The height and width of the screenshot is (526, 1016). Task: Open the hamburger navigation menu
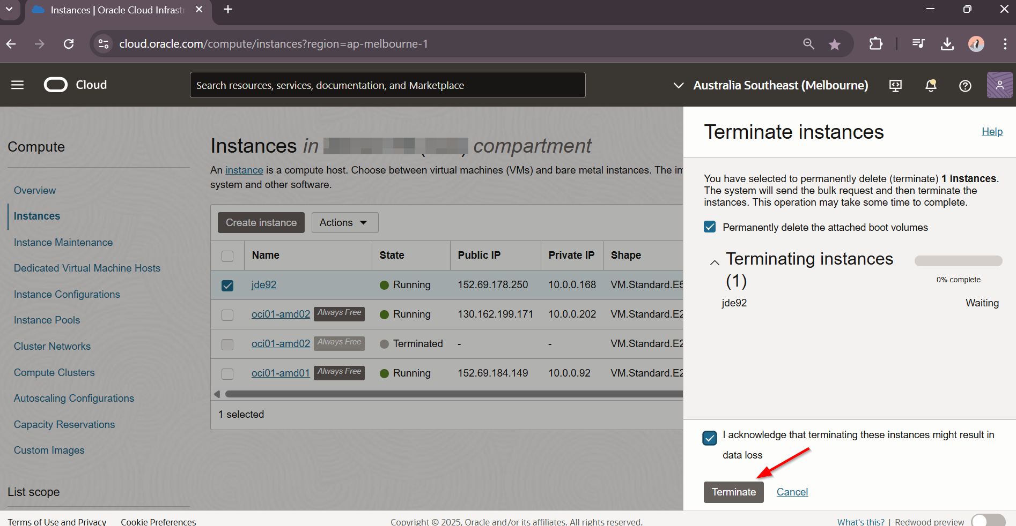(x=17, y=85)
